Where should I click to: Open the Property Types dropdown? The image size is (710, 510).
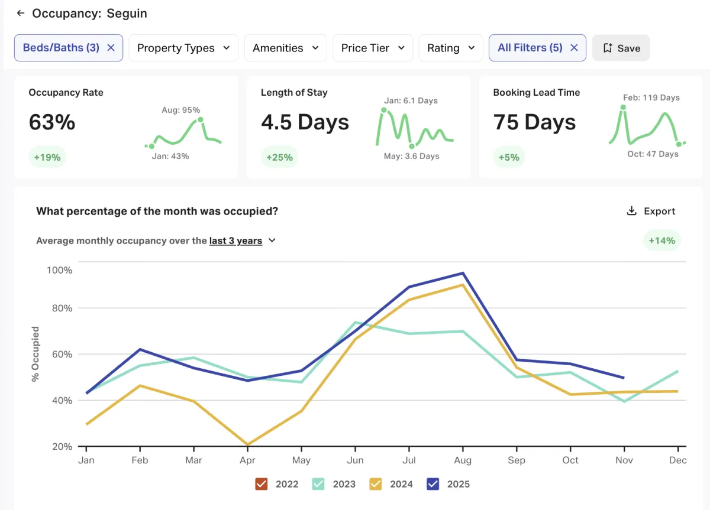coord(183,48)
